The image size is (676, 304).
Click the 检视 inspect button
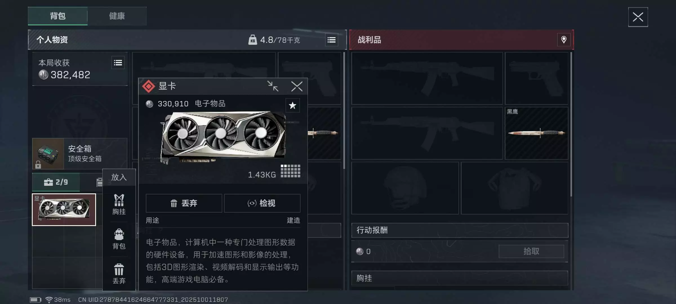click(262, 203)
